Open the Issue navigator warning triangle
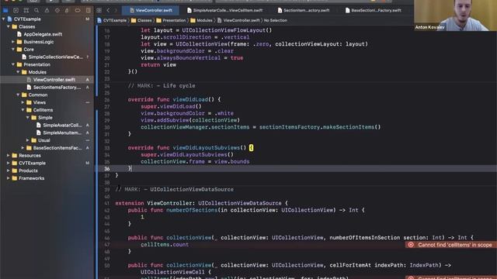 tap(47, 10)
